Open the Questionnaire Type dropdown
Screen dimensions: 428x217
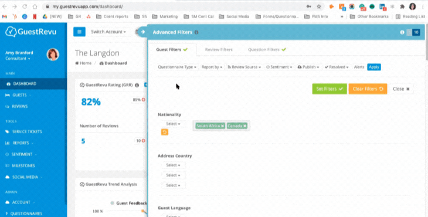pos(177,67)
